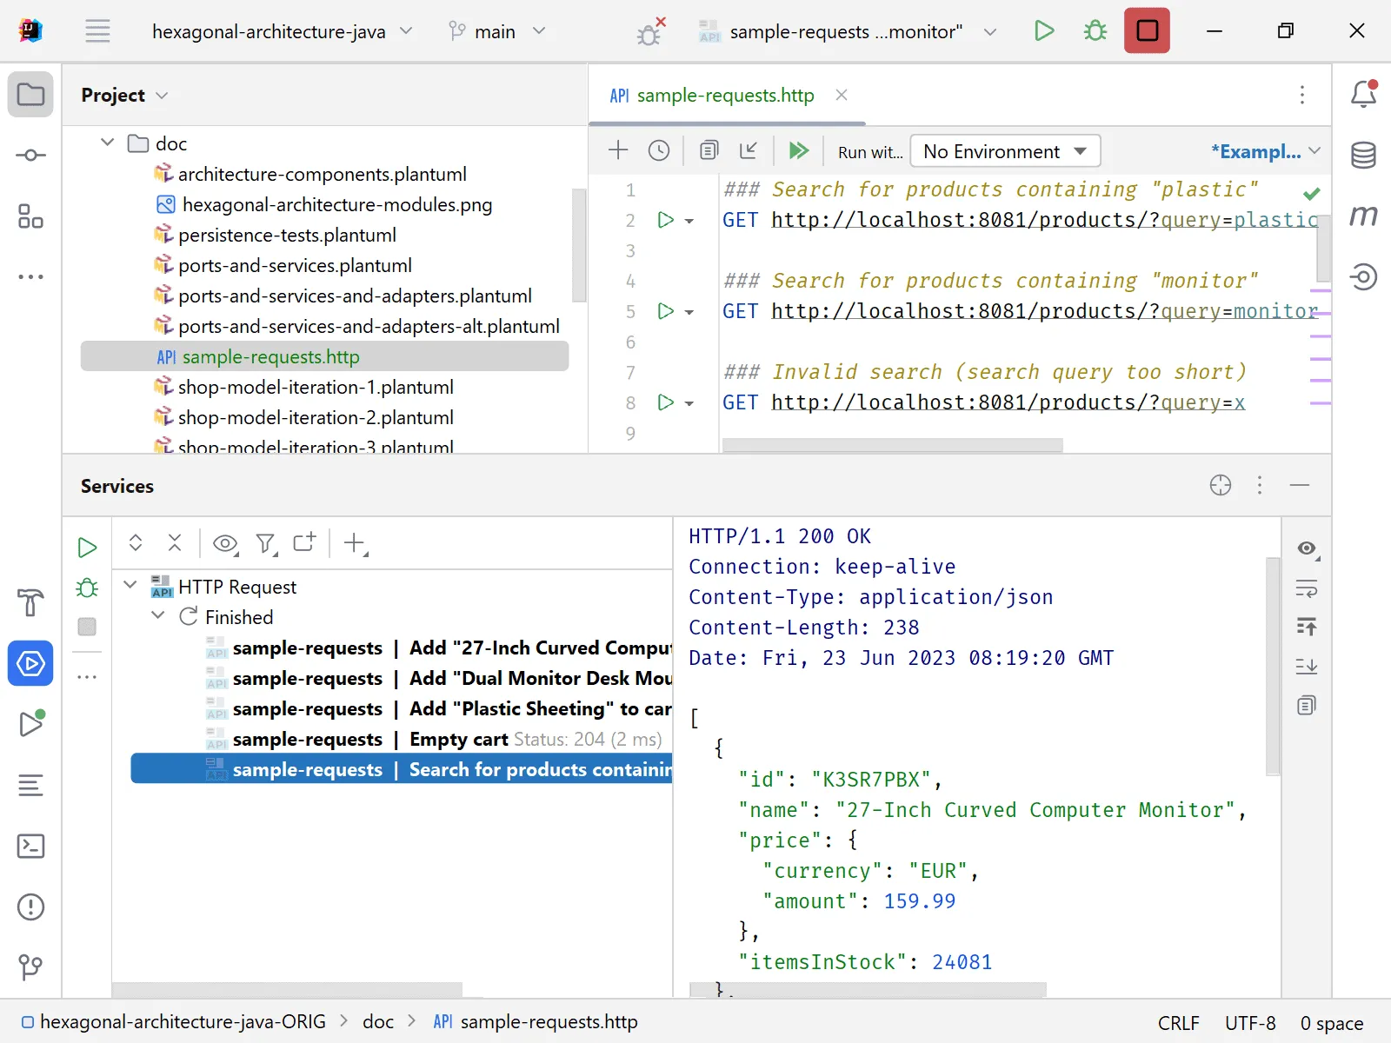Debug the sample-requests configuration

[1095, 31]
